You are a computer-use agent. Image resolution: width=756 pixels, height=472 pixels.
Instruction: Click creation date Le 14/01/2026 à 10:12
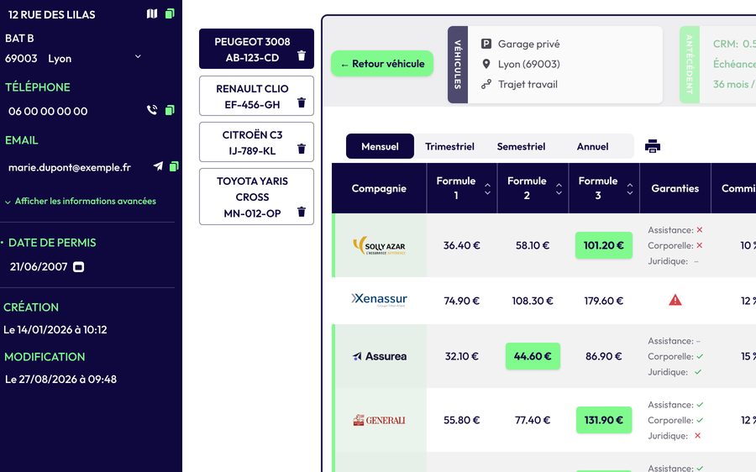55,330
